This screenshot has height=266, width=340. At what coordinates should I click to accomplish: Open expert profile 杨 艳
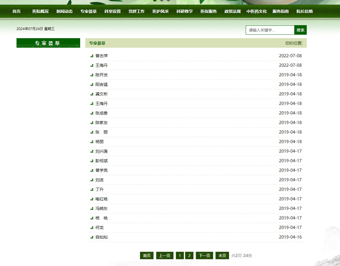102,218
